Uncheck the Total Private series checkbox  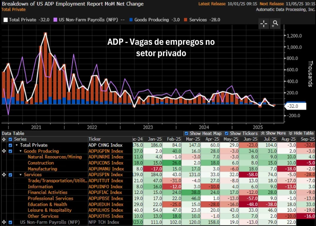[x=11, y=145]
